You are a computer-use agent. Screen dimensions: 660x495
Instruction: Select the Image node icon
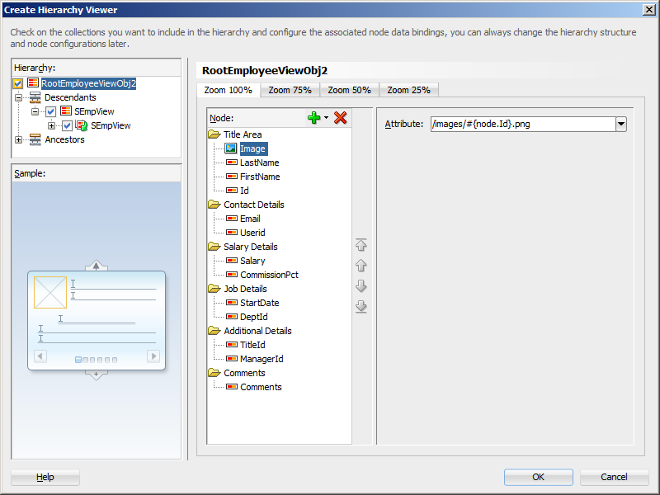pyautogui.click(x=231, y=148)
